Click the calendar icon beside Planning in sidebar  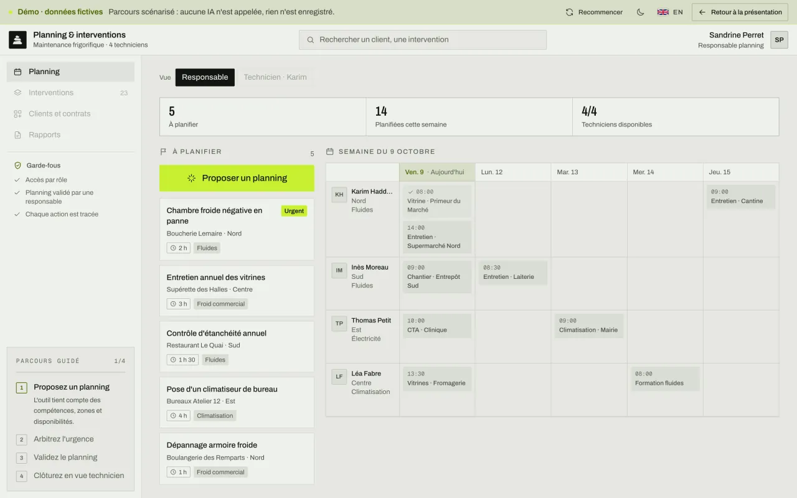point(17,72)
